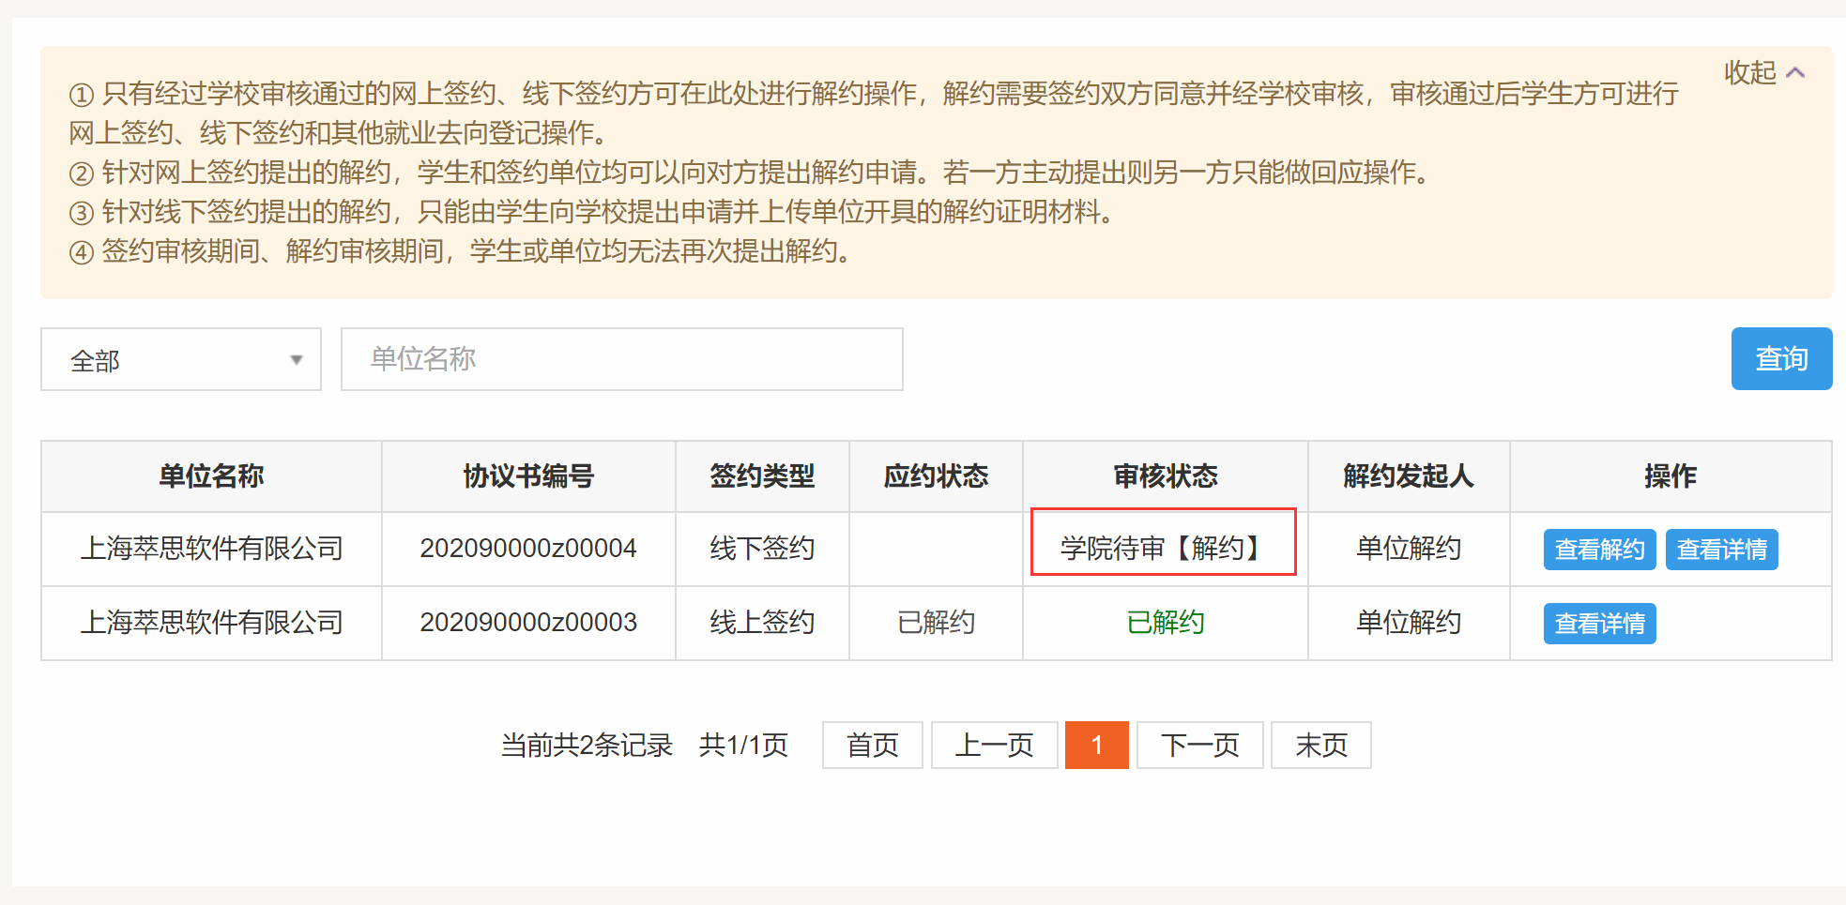This screenshot has width=1846, height=905.
Task: Click the 协议书编号 column header
Action: [528, 476]
